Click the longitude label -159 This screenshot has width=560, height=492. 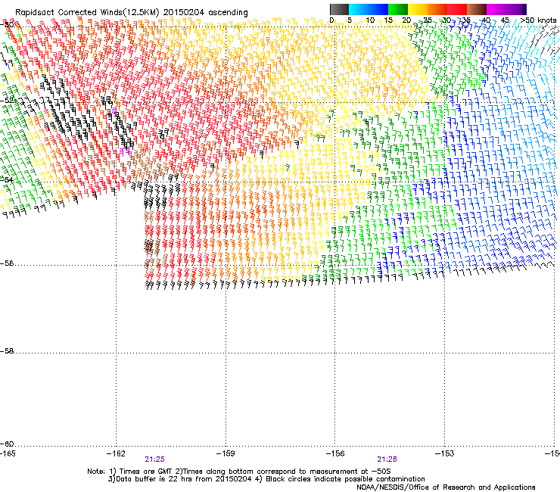[x=226, y=453]
